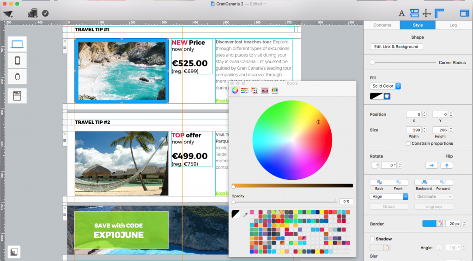Click the Opacity slider in Colors
This screenshot has height=261, width=473.
[284, 202]
